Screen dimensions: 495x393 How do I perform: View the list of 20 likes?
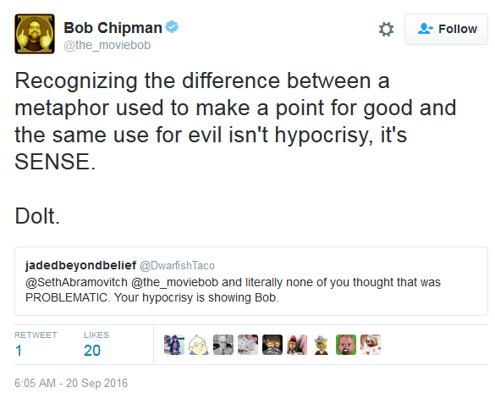(96, 345)
